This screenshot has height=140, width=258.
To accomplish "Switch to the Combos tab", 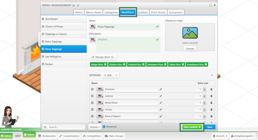I will click(142, 12).
